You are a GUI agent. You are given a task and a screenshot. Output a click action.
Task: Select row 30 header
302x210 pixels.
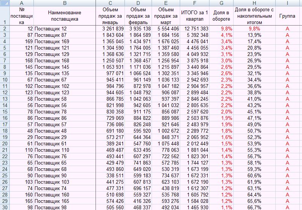point(5,207)
